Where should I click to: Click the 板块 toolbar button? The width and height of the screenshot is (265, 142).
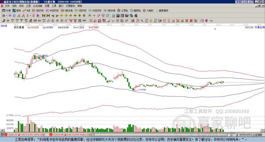click(x=17, y=10)
